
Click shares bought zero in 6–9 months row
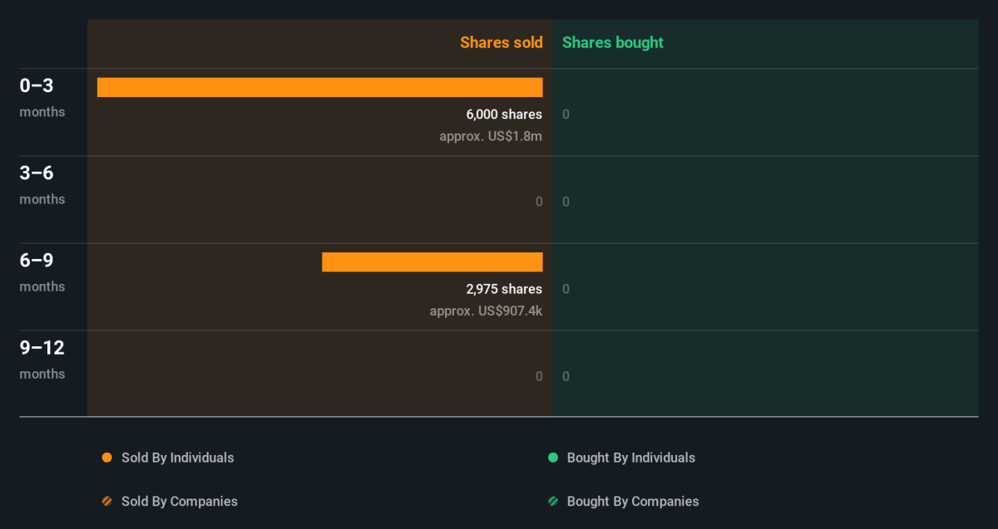click(x=566, y=289)
